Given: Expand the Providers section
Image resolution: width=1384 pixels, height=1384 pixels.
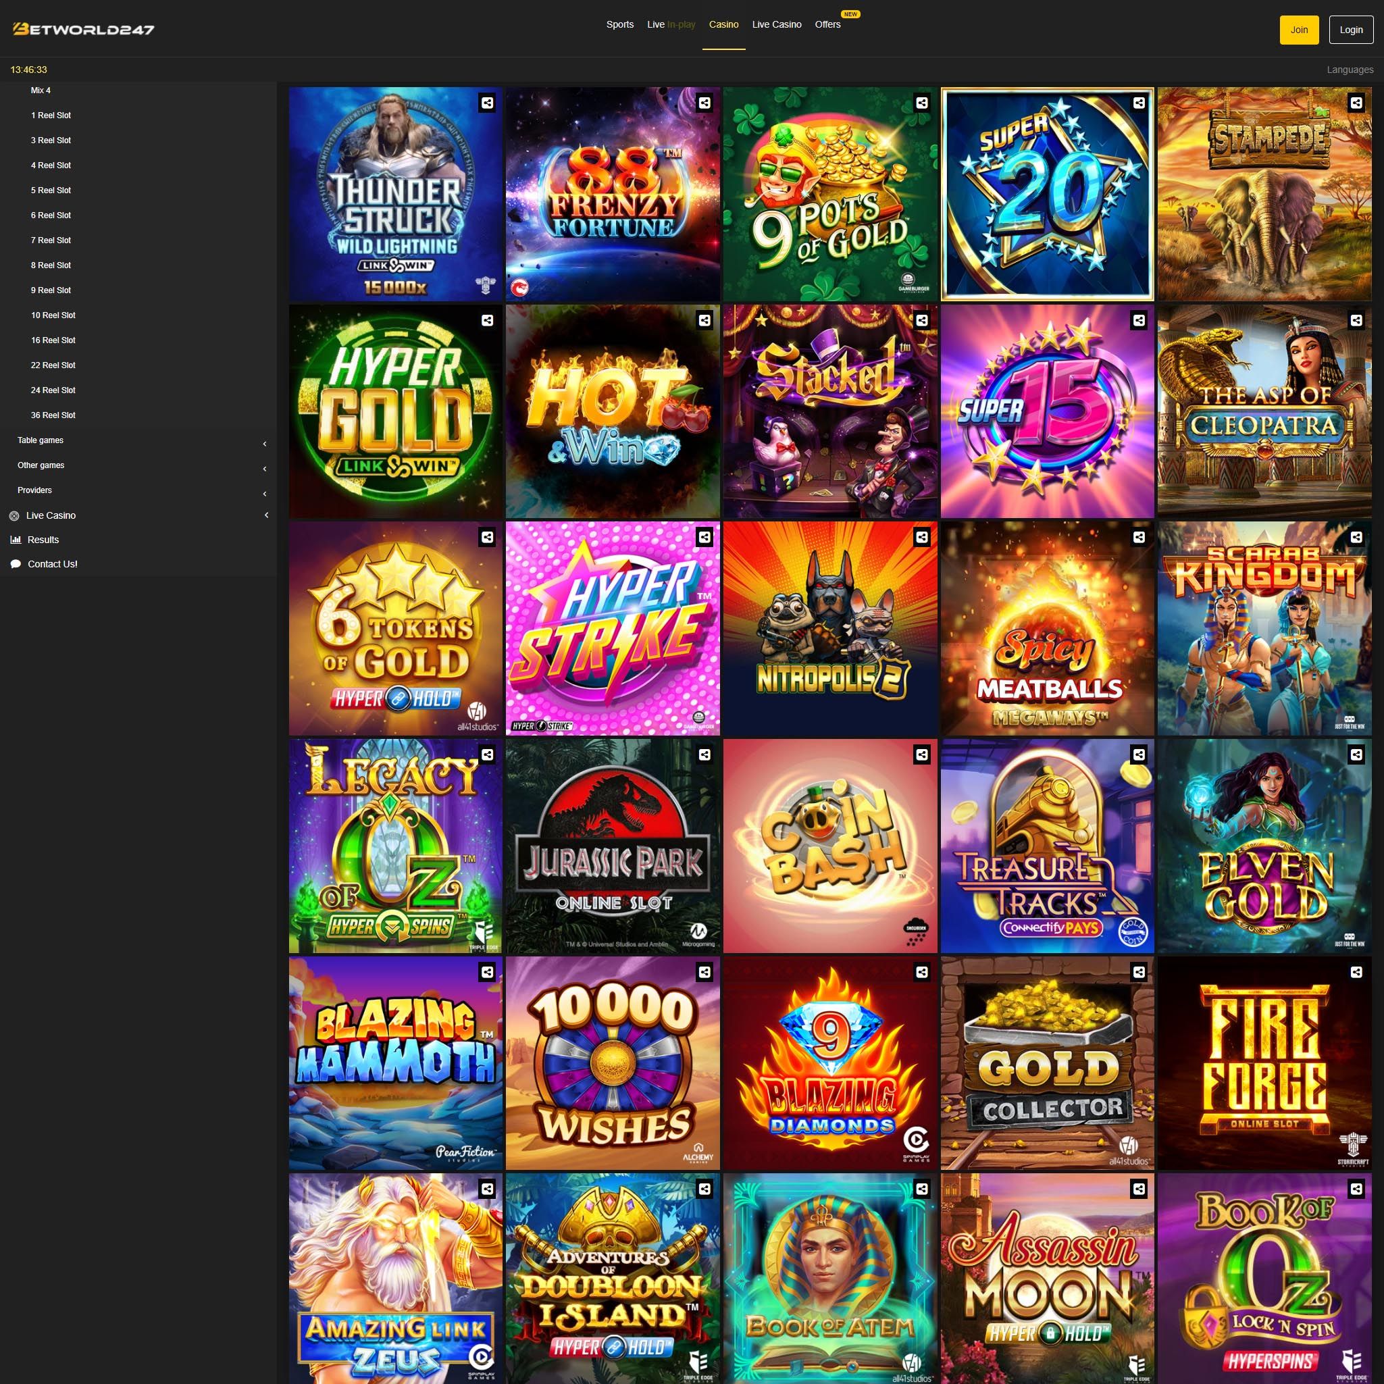Looking at the screenshot, I should (138, 490).
